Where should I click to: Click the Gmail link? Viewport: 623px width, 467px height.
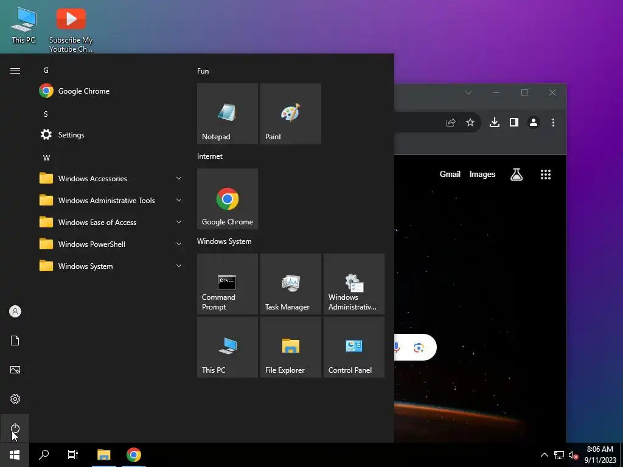click(x=450, y=174)
